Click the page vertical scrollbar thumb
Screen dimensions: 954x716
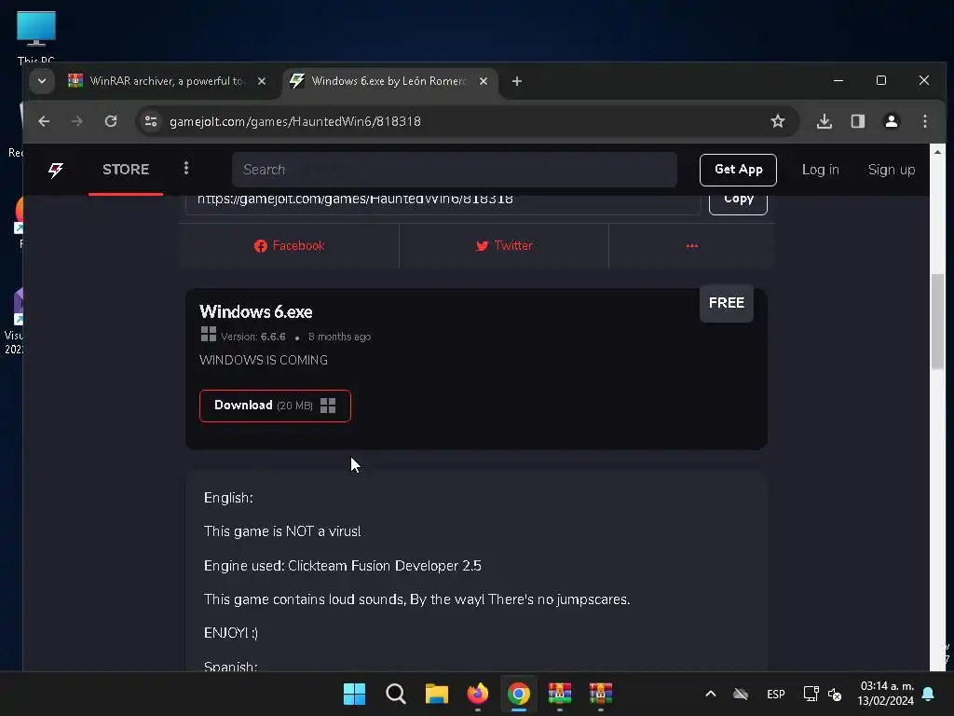coord(937,322)
